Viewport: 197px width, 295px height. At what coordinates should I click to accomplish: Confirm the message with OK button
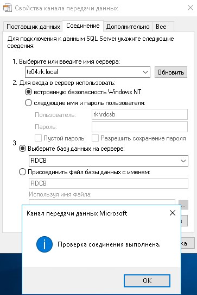click(x=147, y=280)
